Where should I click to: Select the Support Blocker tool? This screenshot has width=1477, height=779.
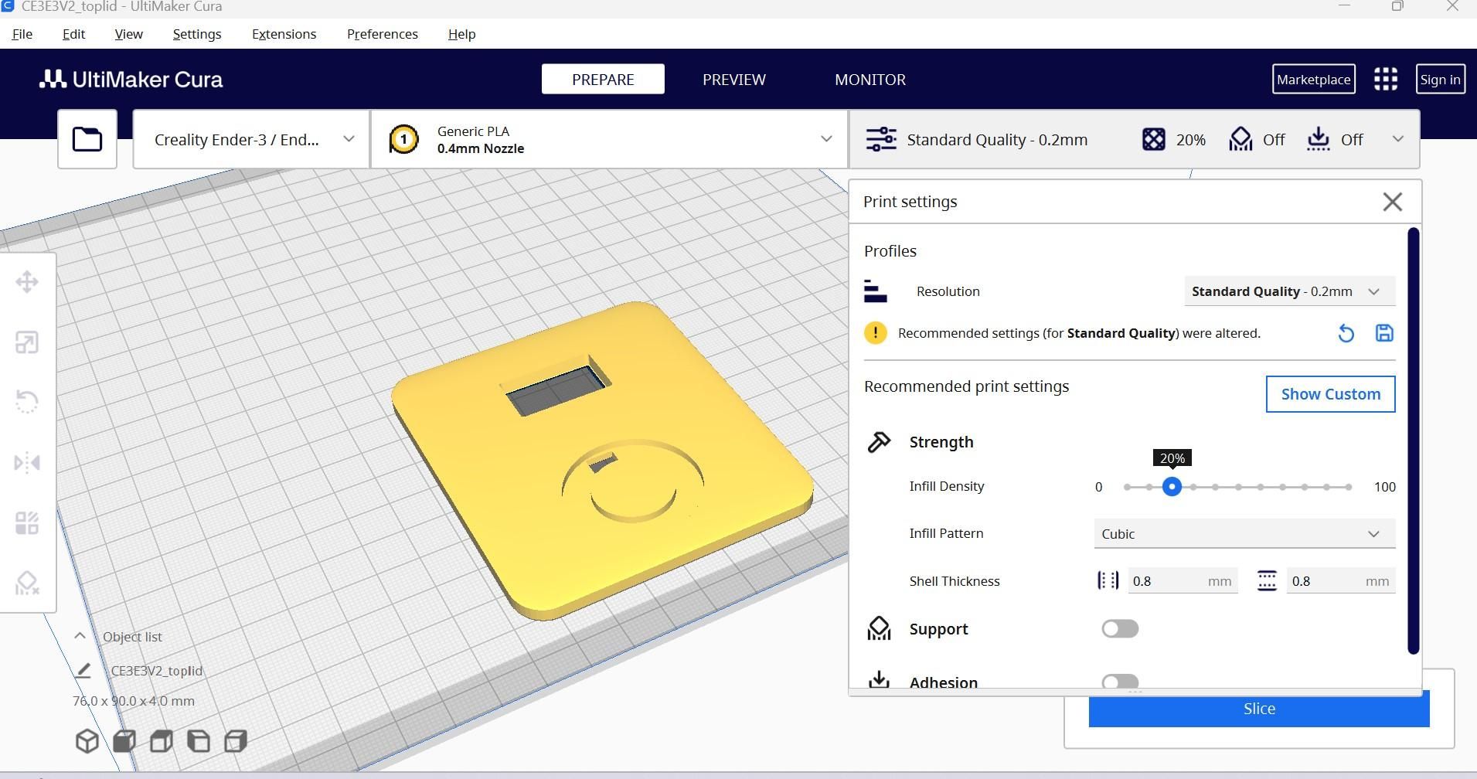click(27, 583)
